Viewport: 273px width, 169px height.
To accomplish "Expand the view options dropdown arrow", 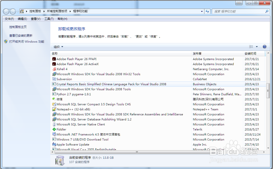I will point(257,47).
